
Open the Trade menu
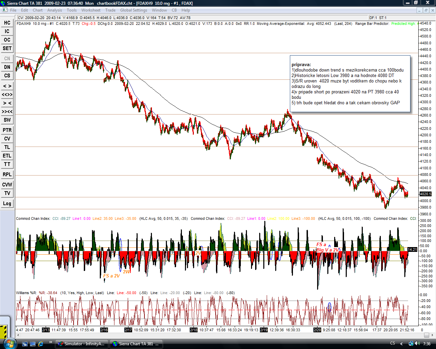[110, 10]
